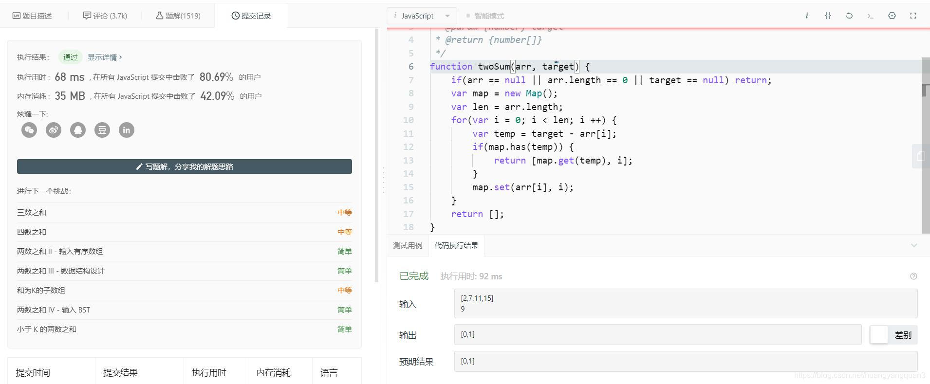Click the 80.69% runtime percentile

tap(216, 77)
